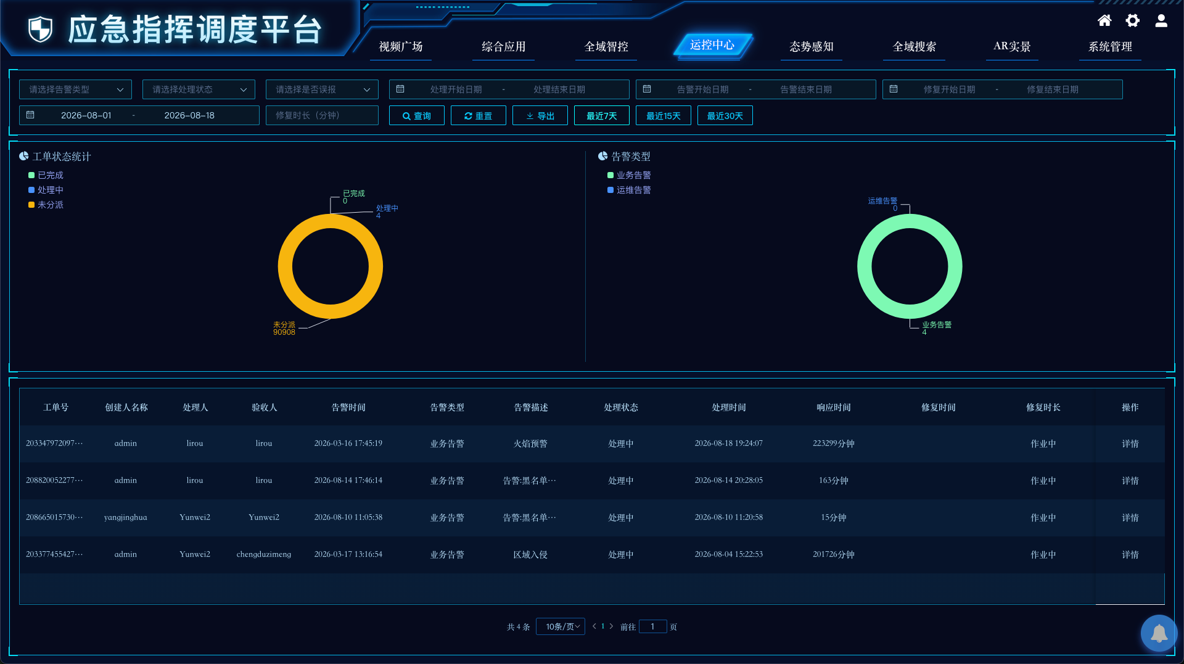
Task: Click the 重置 reset button
Action: point(479,115)
